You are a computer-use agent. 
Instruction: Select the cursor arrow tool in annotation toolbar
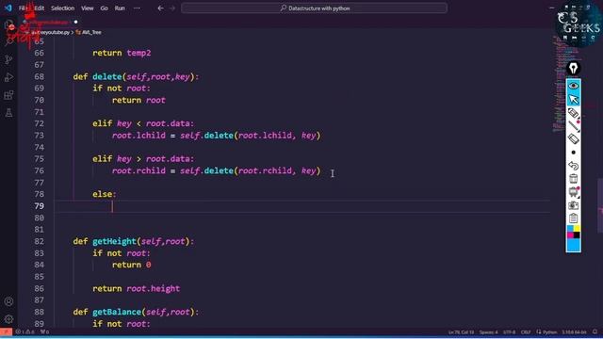(574, 100)
